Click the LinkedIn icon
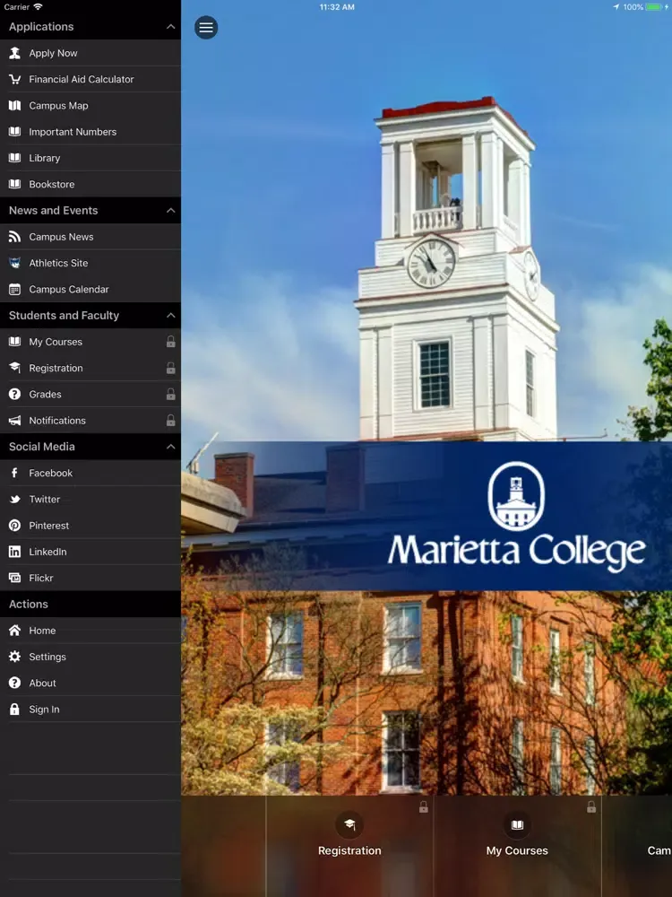Viewport: 672px width, 897px height. pyautogui.click(x=15, y=552)
